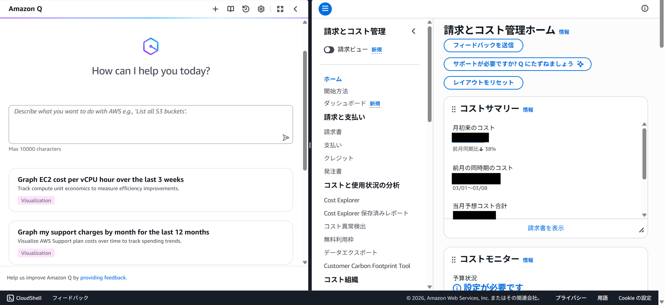Open 発注書 navigation item

333,172
